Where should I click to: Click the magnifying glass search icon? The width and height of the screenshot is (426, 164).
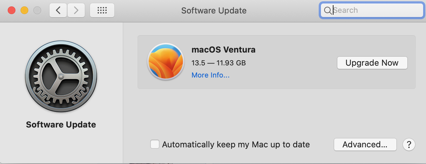coord(327,11)
